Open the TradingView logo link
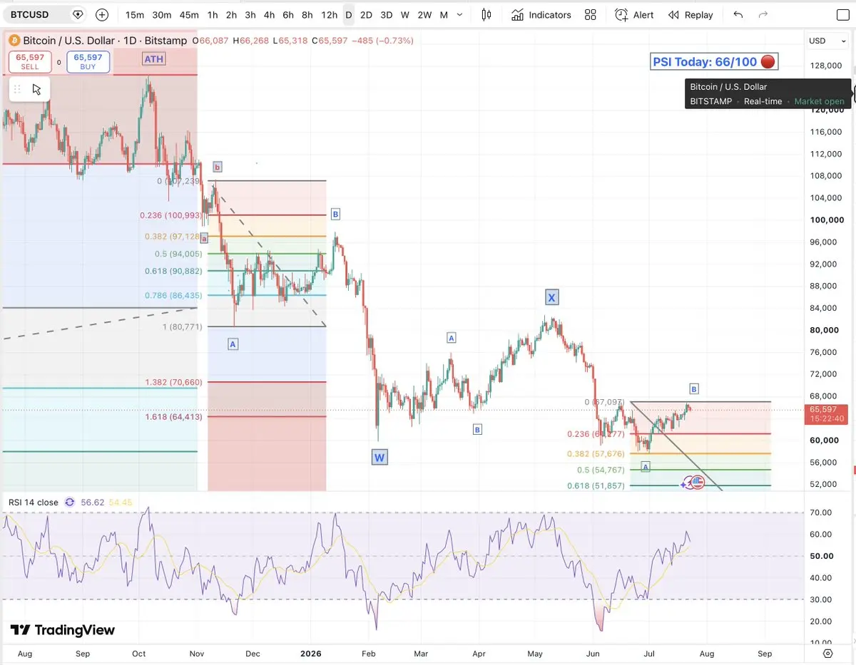Screen dimensions: 856x665 pyautogui.click(x=62, y=630)
